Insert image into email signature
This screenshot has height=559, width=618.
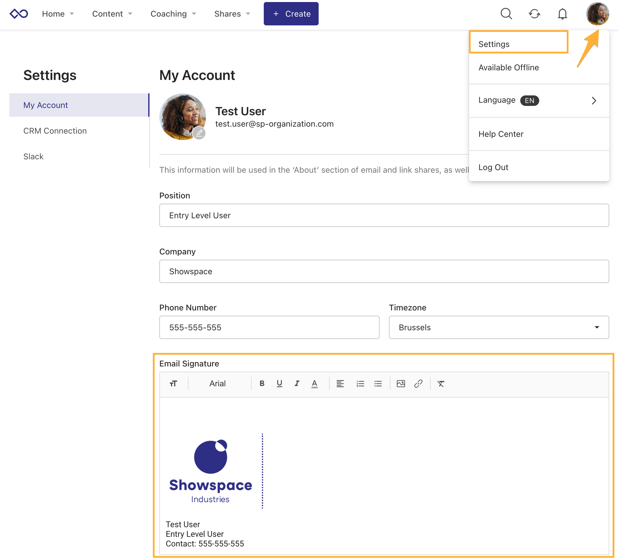click(401, 384)
